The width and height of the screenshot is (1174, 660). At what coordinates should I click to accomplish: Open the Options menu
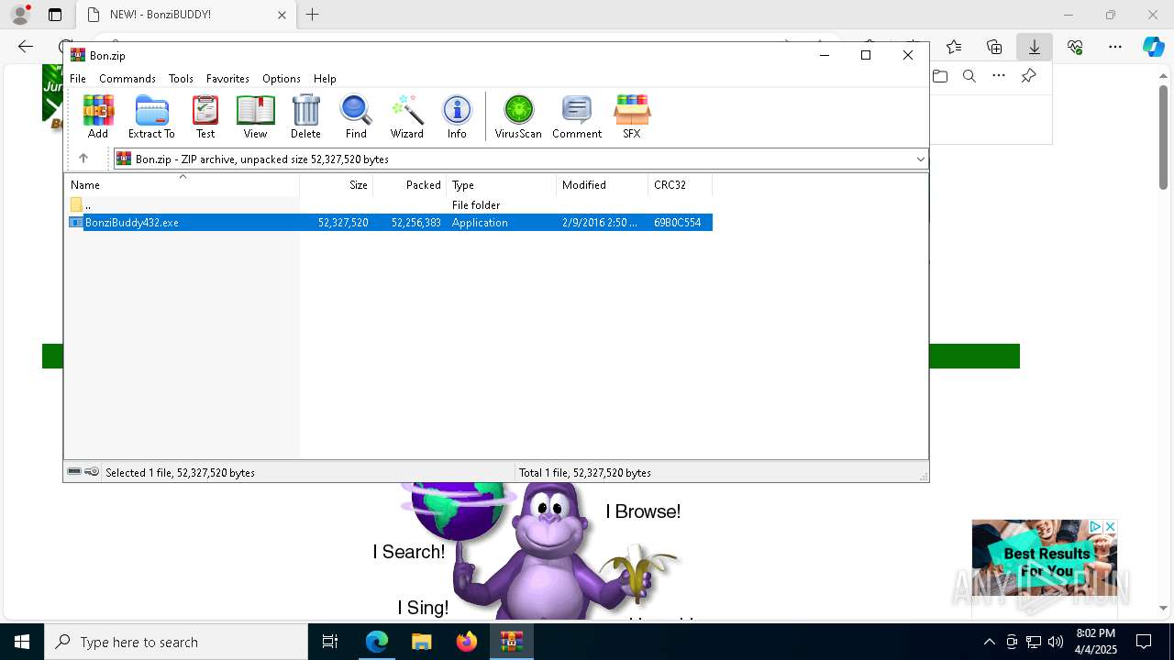[282, 79]
